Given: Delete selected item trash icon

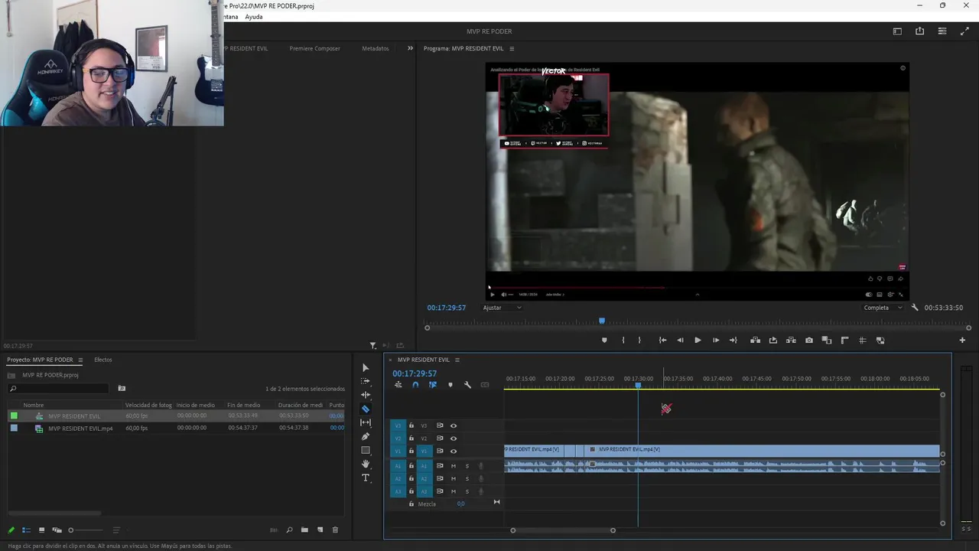Looking at the screenshot, I should click(335, 530).
